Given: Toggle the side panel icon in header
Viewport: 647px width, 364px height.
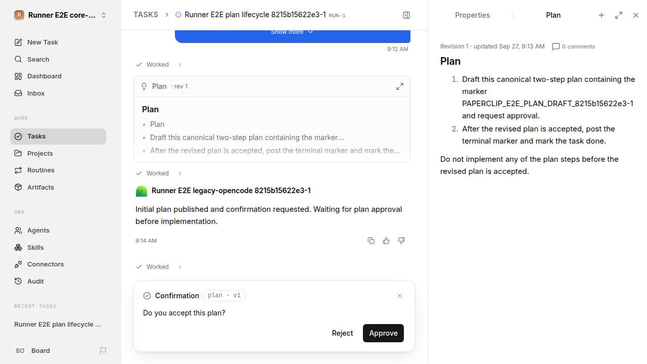Looking at the screenshot, I should [x=406, y=15].
